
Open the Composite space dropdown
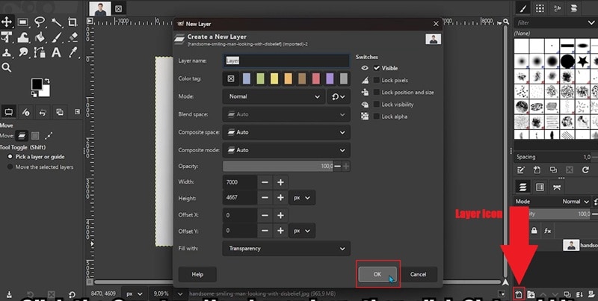[286, 132]
